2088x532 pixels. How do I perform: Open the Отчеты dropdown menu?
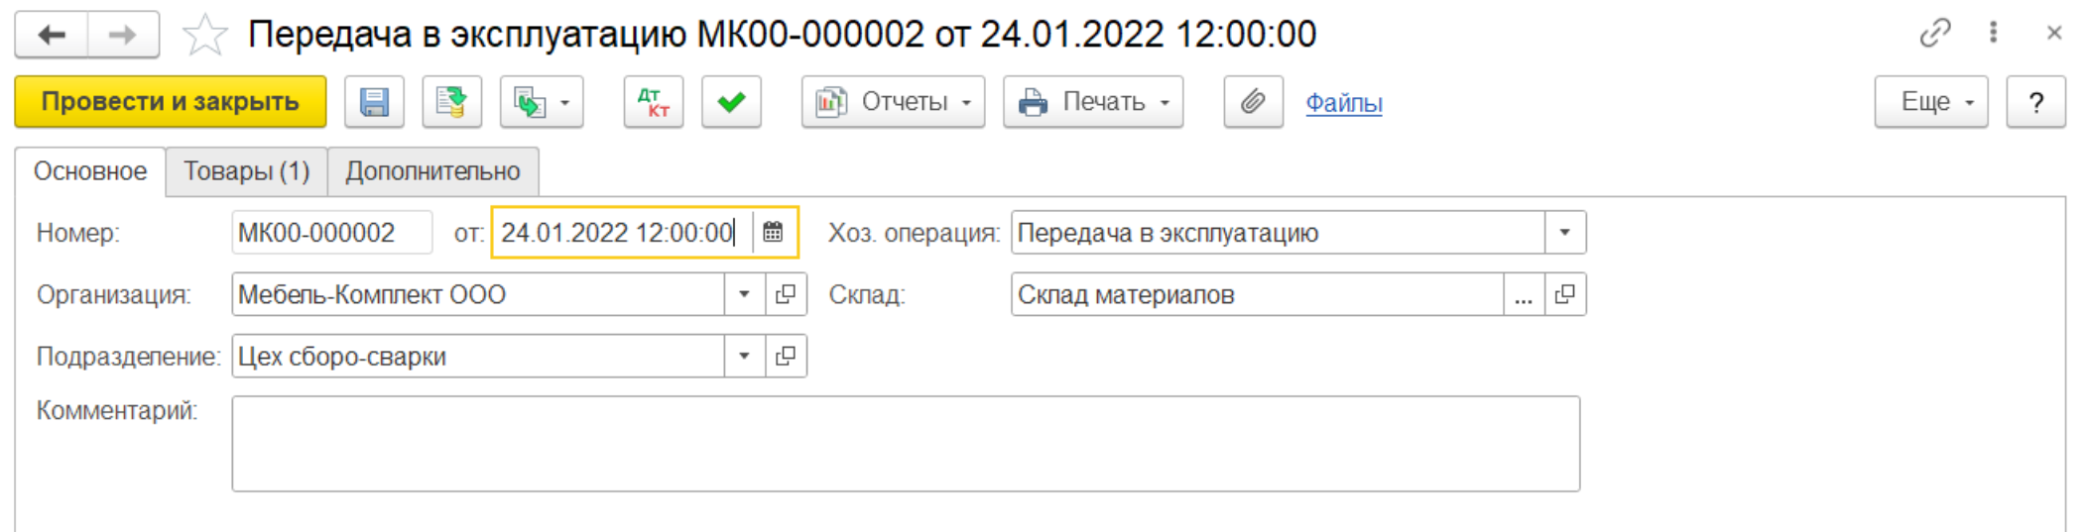tap(893, 102)
